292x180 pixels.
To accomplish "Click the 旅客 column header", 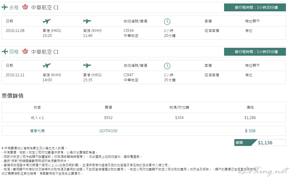I will point(37,107).
